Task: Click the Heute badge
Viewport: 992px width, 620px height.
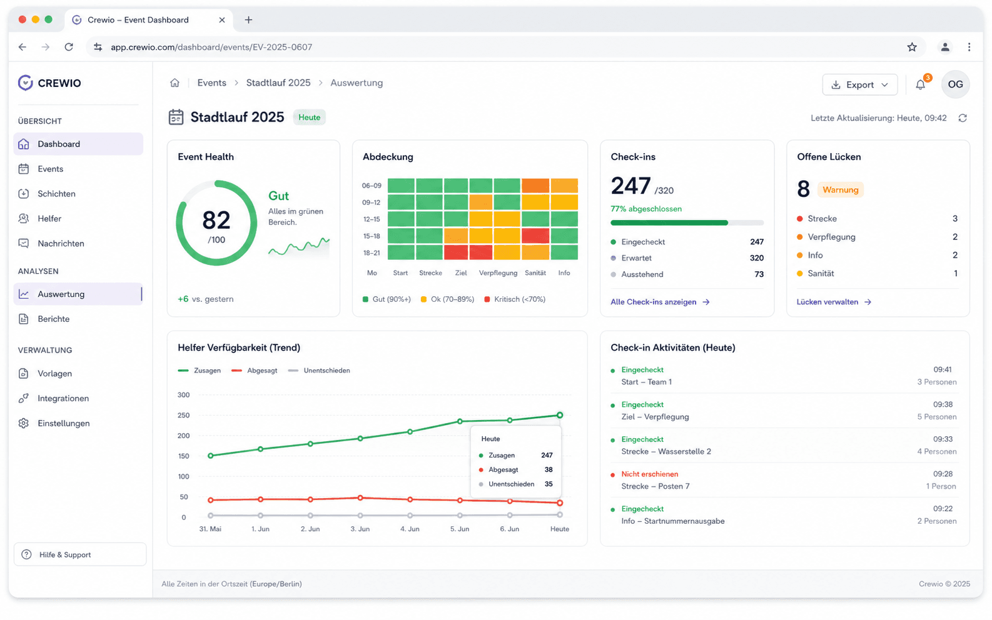Action: click(309, 117)
